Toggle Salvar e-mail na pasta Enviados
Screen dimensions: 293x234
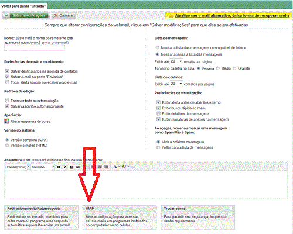[7, 77]
